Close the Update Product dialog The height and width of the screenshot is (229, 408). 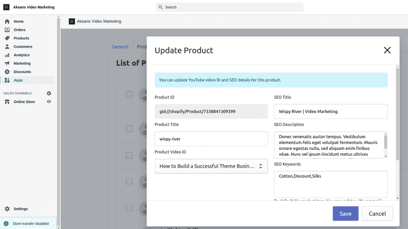387,50
